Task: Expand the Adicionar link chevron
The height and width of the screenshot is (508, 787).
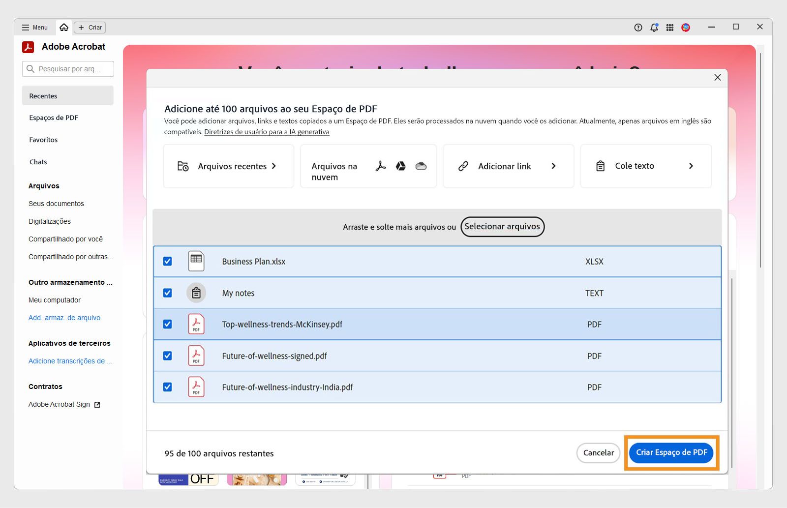Action: pos(554,166)
